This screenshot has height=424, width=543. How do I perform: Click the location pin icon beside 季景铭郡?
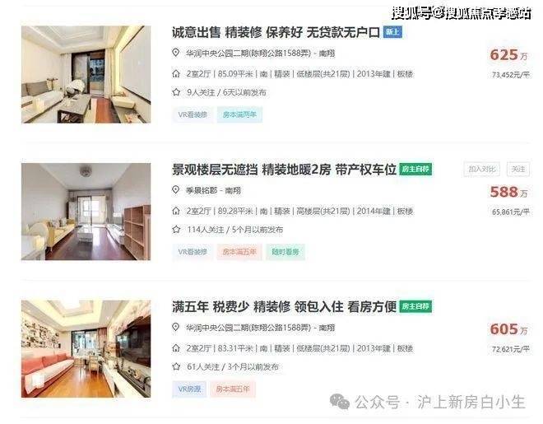tap(176, 190)
